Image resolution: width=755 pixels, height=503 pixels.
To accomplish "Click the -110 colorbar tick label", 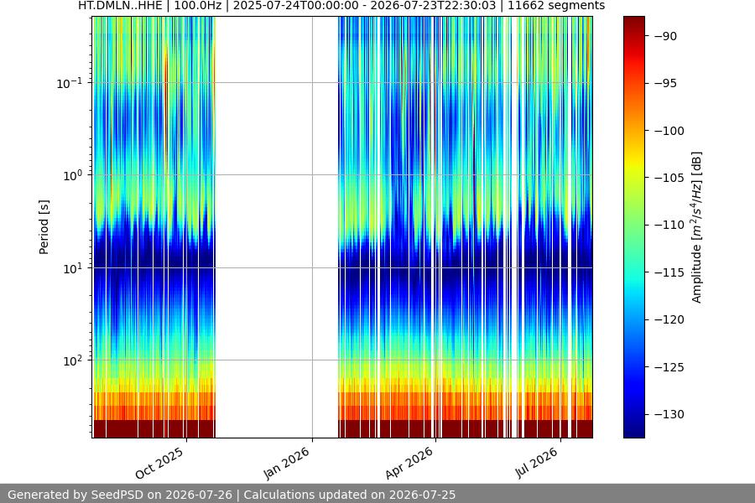I will click(x=669, y=225).
